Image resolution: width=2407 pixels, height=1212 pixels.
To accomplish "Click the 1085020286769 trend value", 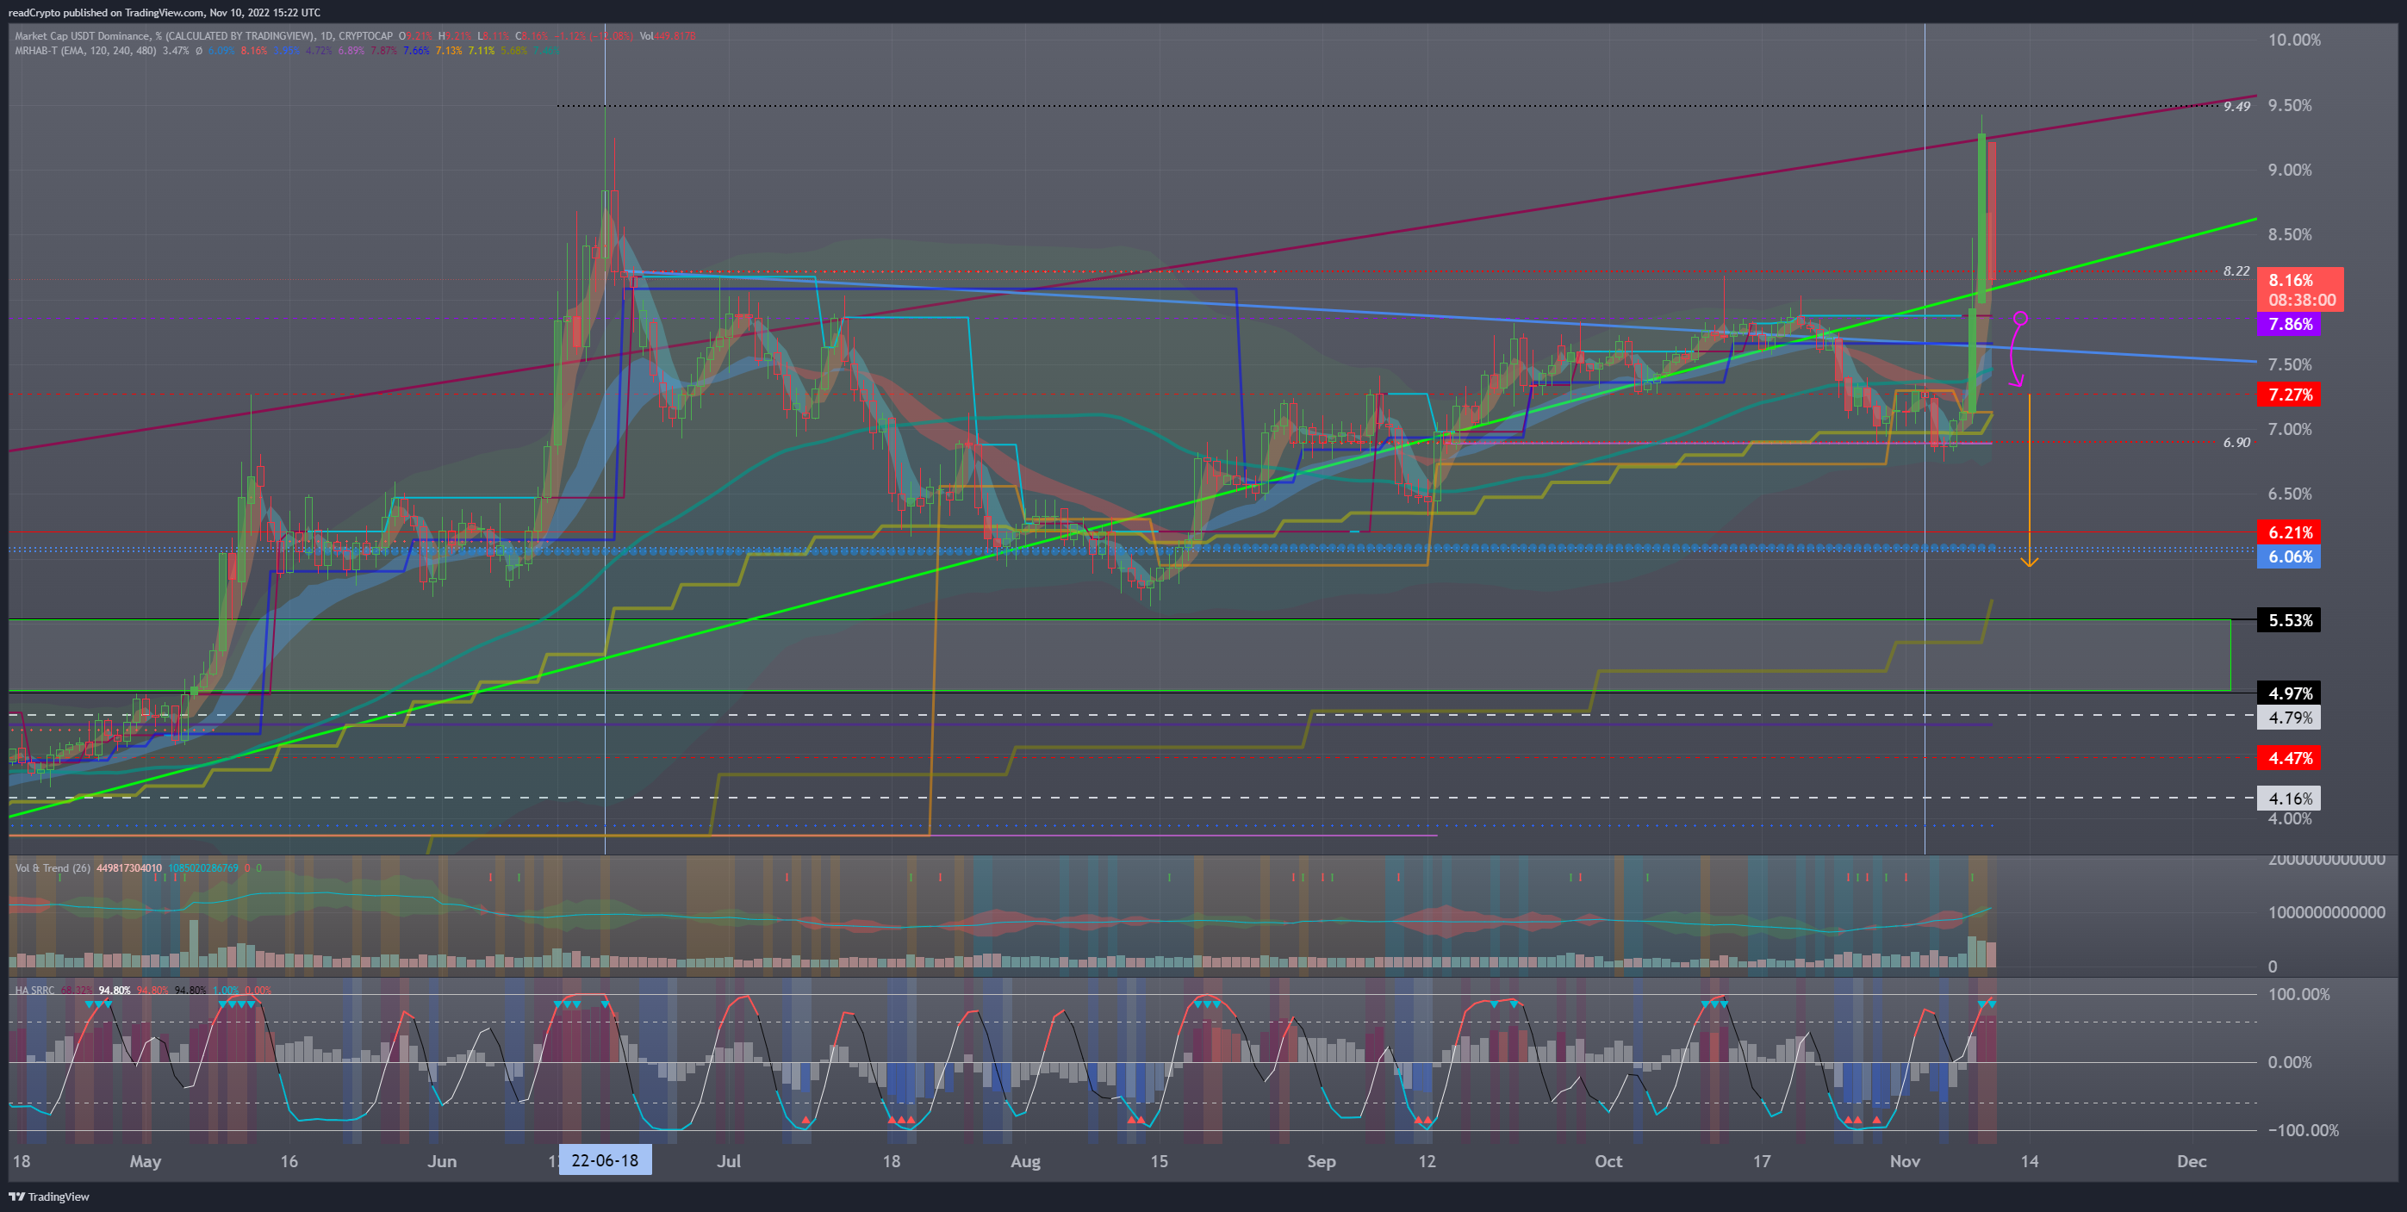I will tap(203, 868).
